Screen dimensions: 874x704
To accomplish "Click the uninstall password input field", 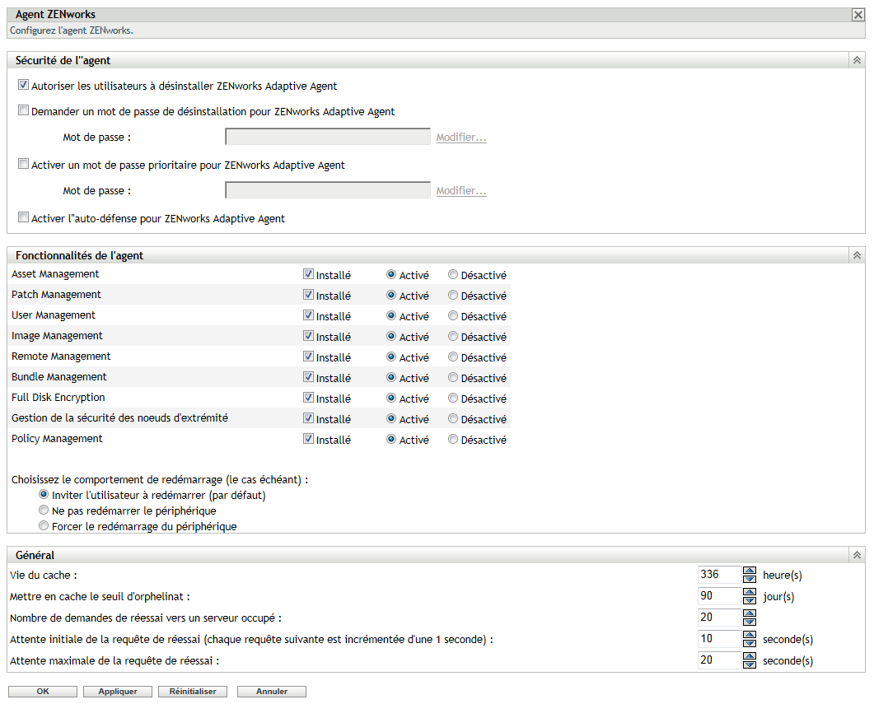I will pos(328,137).
